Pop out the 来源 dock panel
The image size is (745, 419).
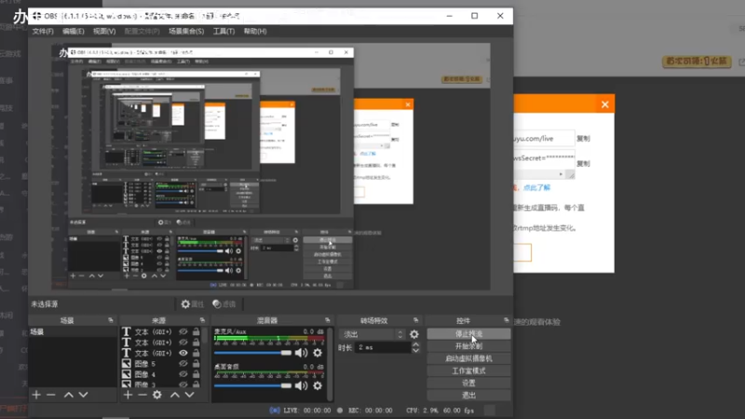[202, 320]
